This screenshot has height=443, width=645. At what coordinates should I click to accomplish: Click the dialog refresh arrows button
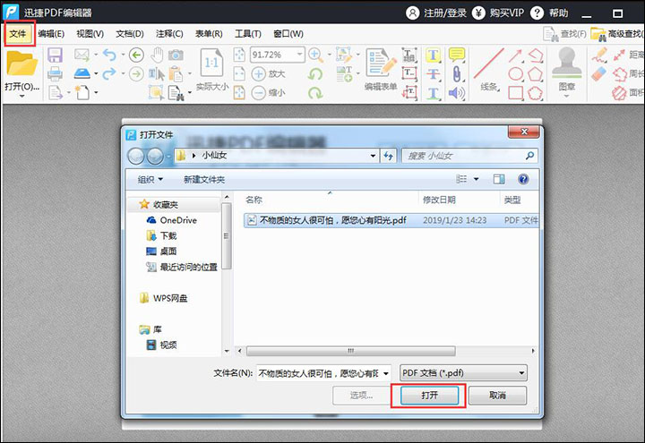[388, 156]
